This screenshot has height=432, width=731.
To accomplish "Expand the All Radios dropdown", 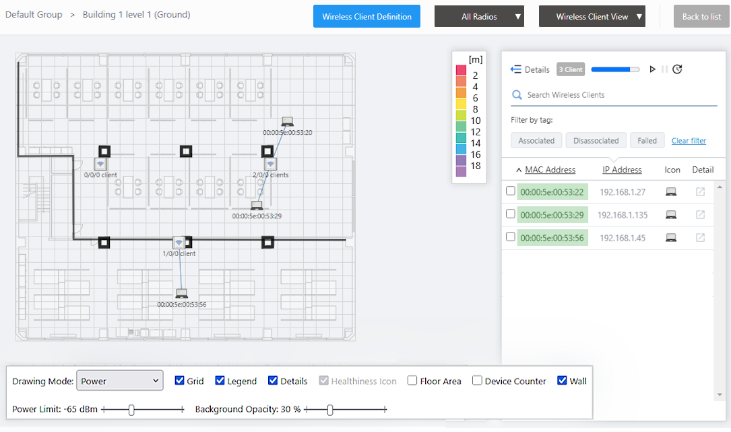I will 479,17.
